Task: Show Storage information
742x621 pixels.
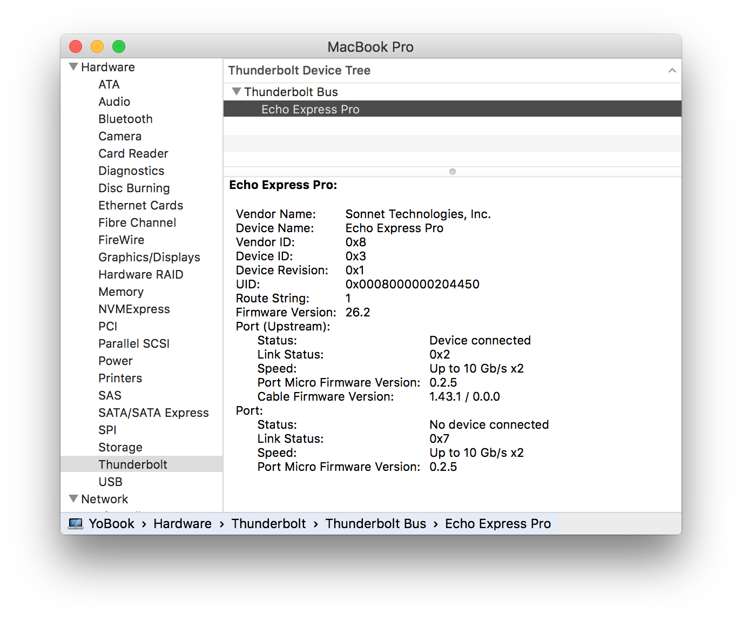Action: point(120,447)
